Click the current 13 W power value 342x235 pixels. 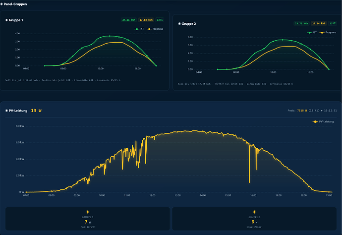36,111
